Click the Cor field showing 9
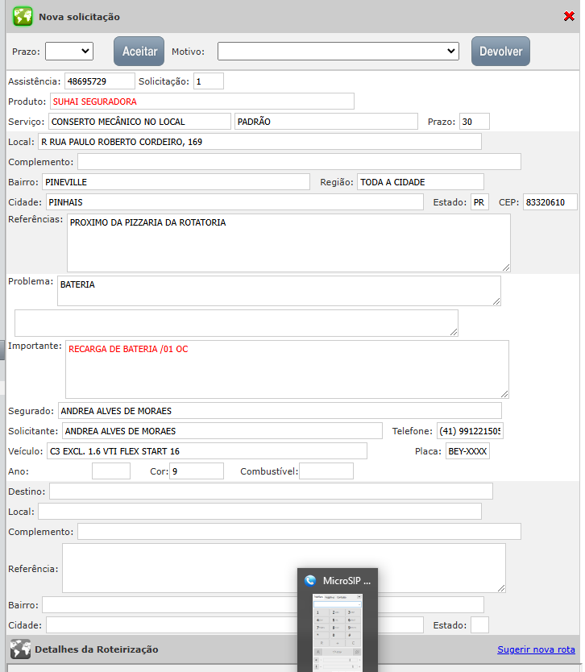 (197, 471)
